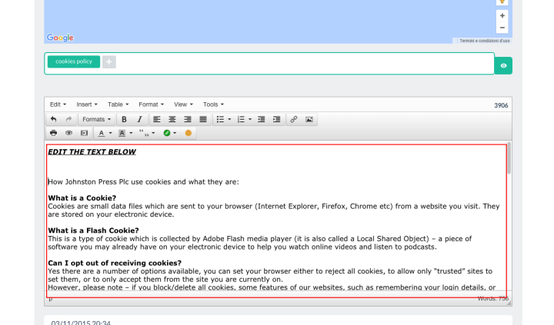Open the Tools menu
The image size is (554, 325).
pos(213,104)
